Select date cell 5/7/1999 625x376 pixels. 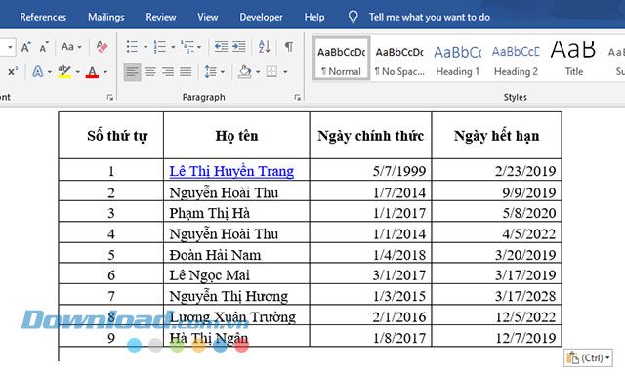pyautogui.click(x=371, y=170)
